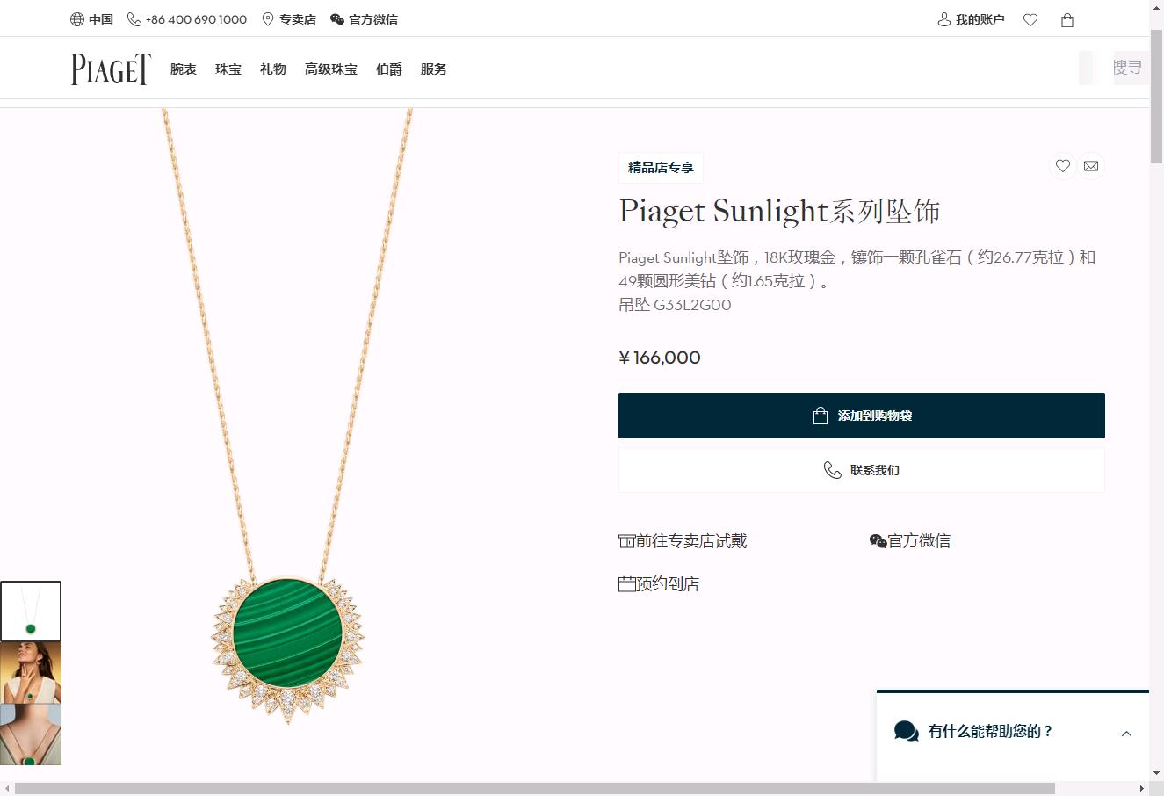Image resolution: width=1164 pixels, height=796 pixels.
Task: Click 联系我们 button
Action: pyautogui.click(x=861, y=470)
